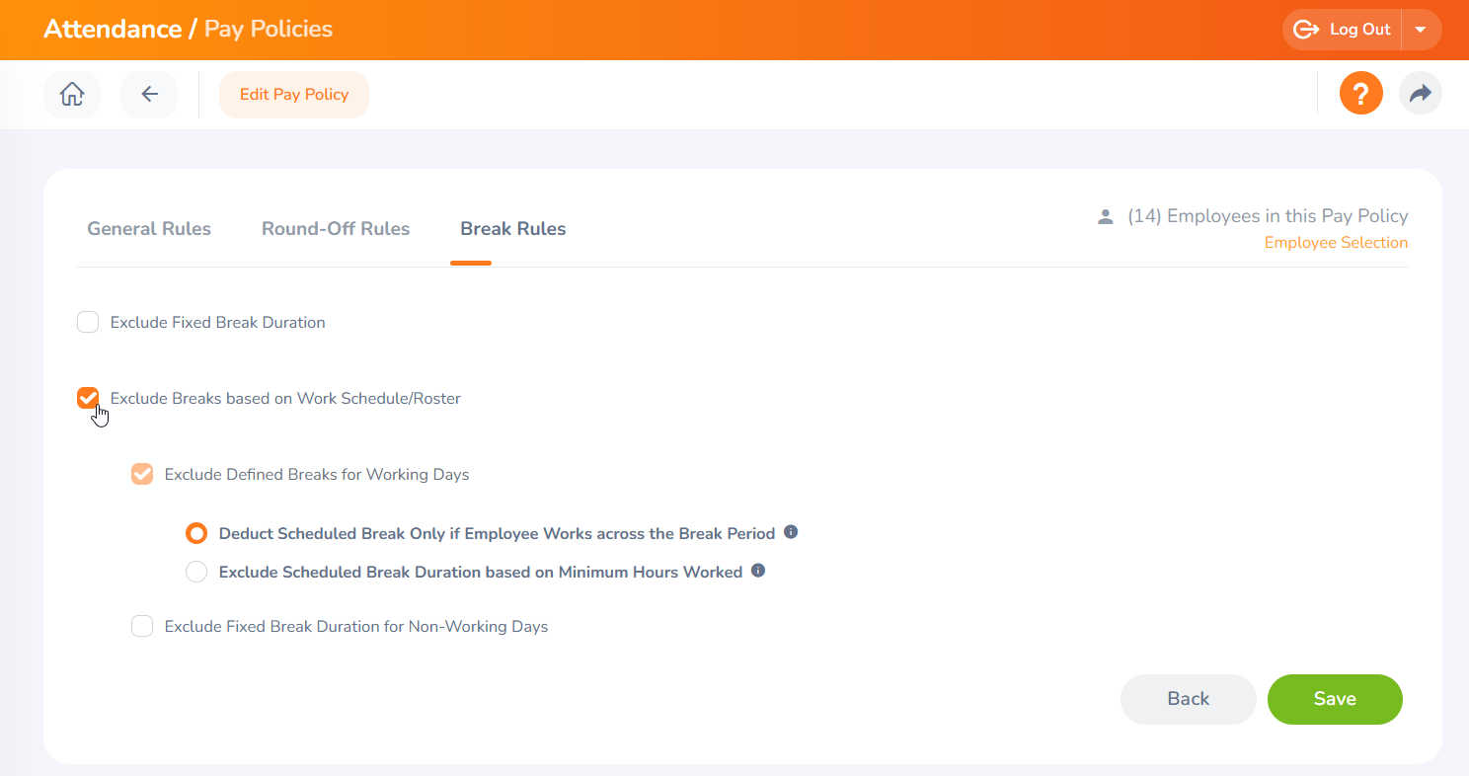1469x776 pixels.
Task: Click info icon beside Minimum Hours Worked
Action: tap(758, 571)
